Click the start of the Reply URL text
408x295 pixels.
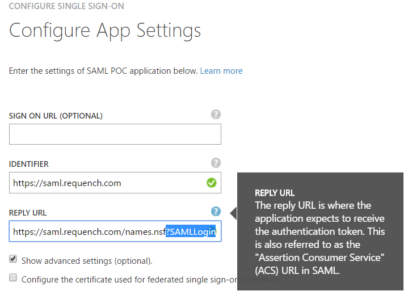[x=14, y=231]
